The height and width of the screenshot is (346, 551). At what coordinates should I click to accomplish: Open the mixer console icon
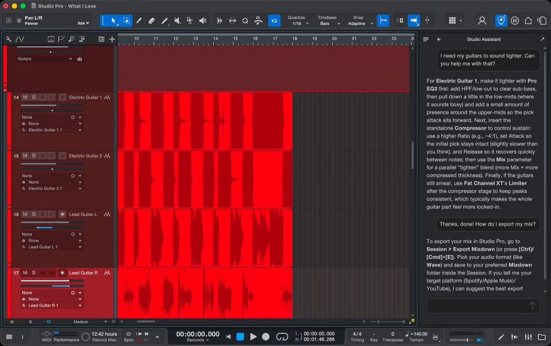tap(528, 337)
